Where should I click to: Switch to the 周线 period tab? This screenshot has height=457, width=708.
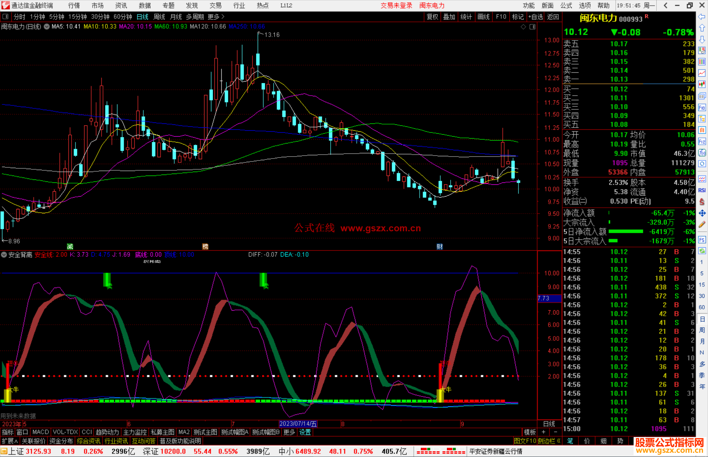coord(159,17)
